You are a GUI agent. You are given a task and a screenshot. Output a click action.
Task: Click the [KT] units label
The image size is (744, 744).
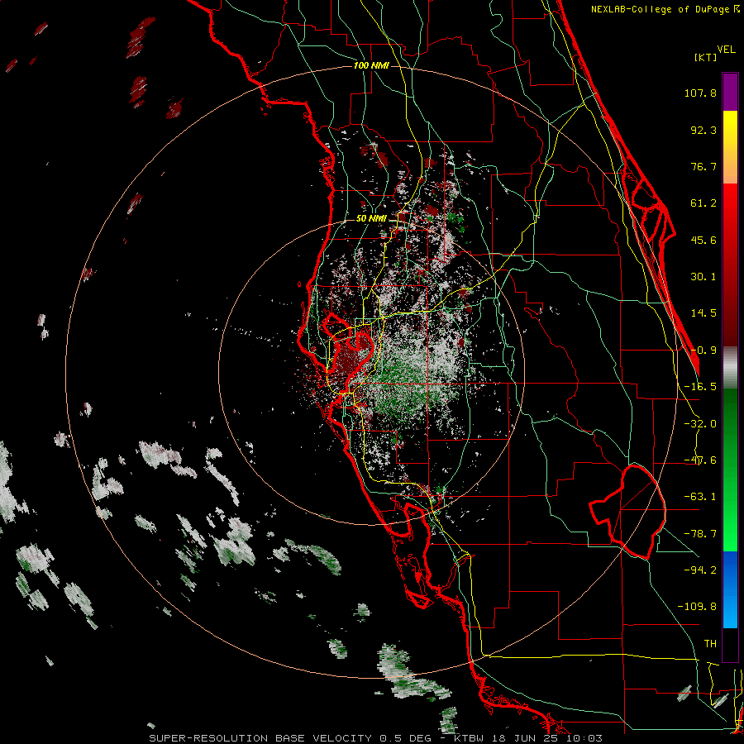705,57
